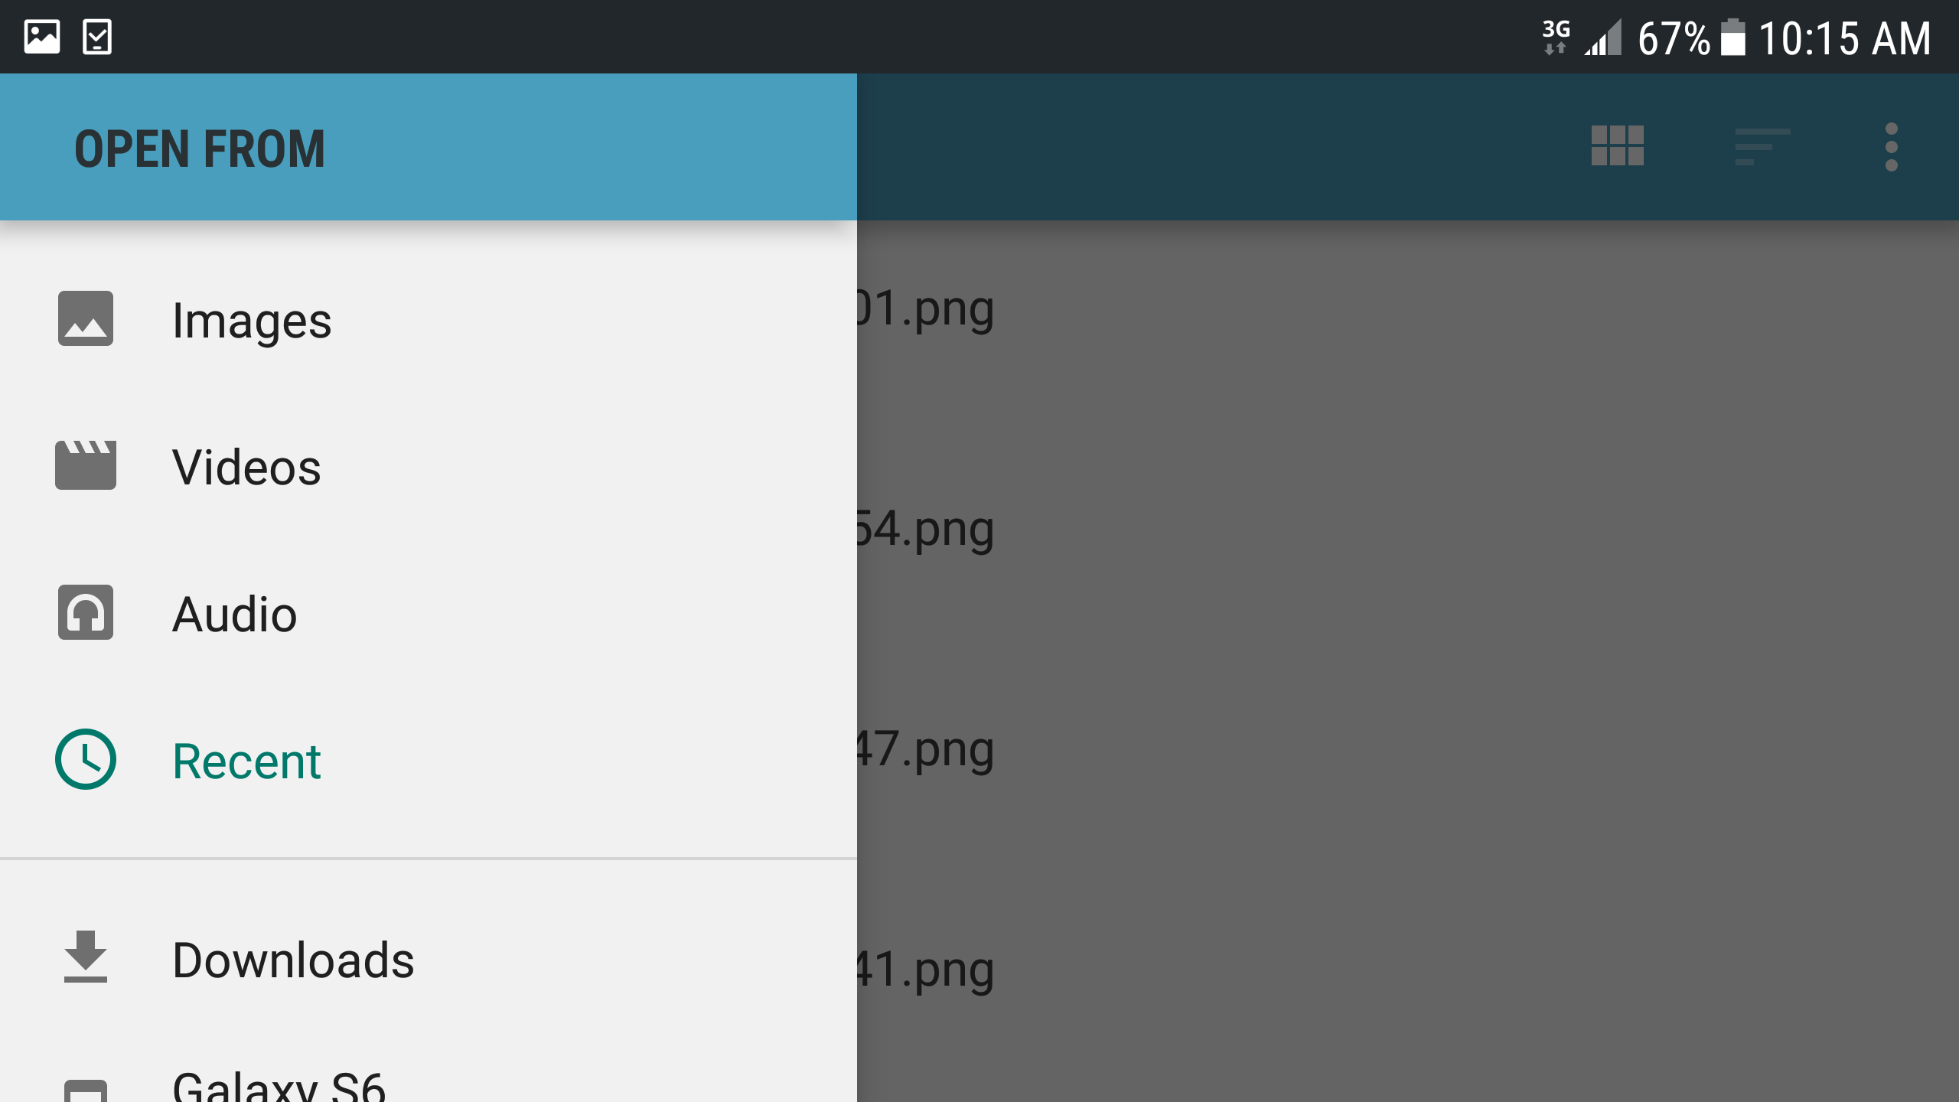Tap the Recent clock icon
1959x1102 pixels.
tap(86, 759)
